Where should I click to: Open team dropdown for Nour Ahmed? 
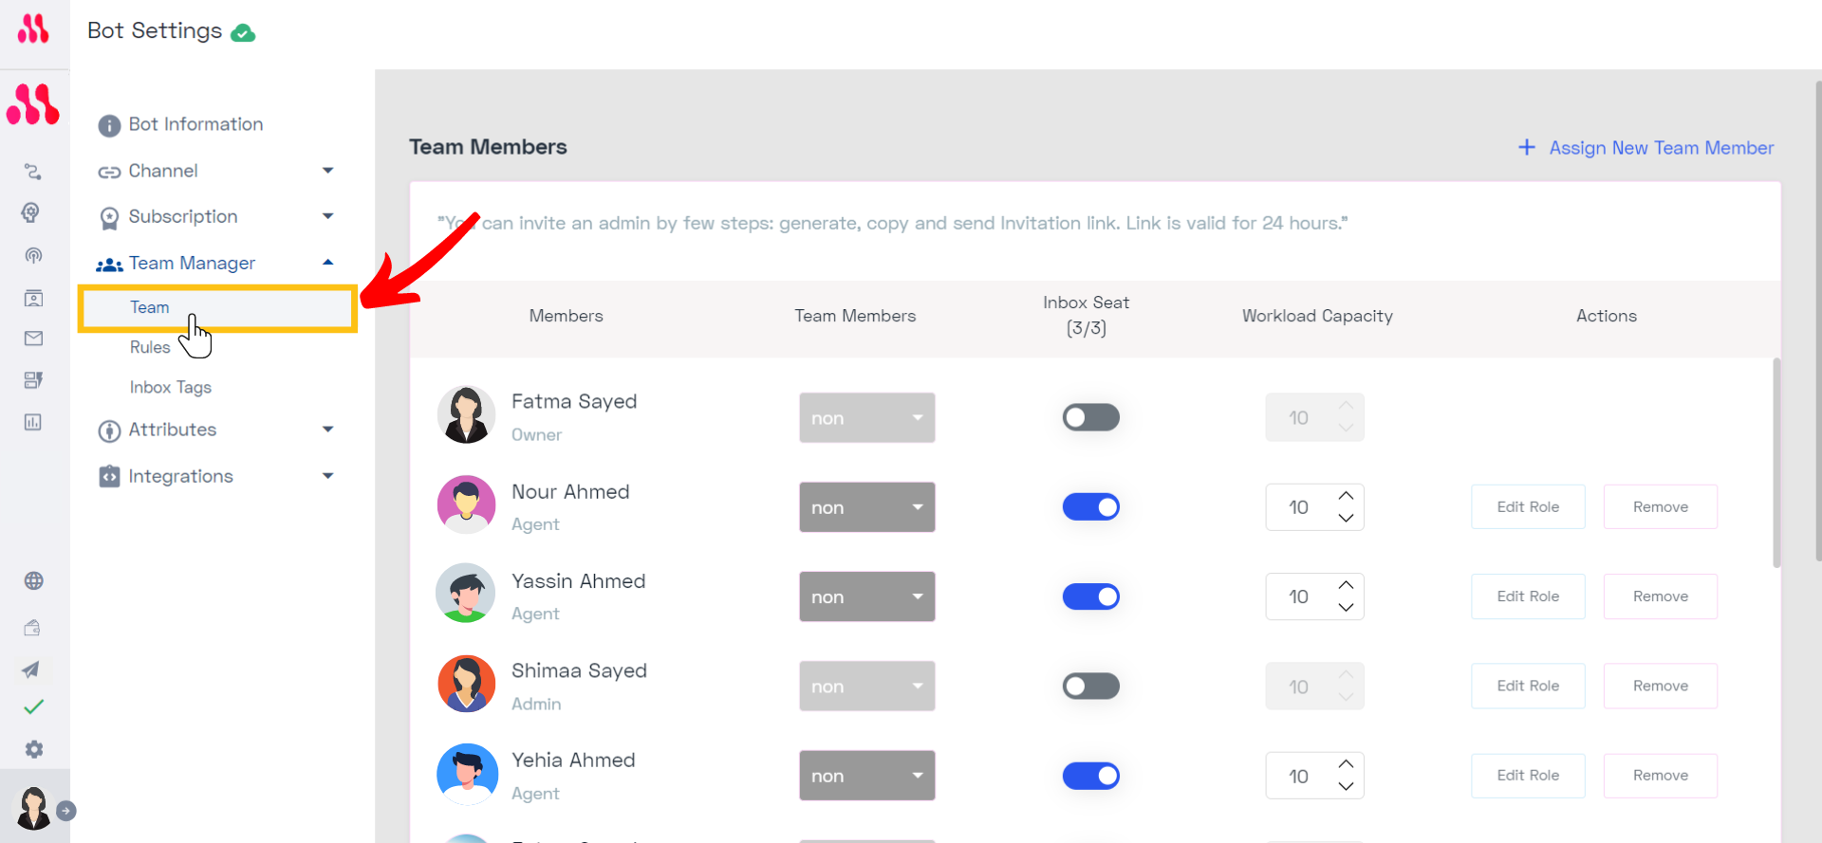pos(866,507)
